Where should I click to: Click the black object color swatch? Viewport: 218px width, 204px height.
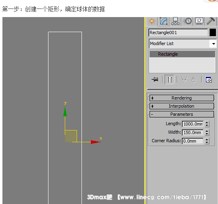coord(213,33)
